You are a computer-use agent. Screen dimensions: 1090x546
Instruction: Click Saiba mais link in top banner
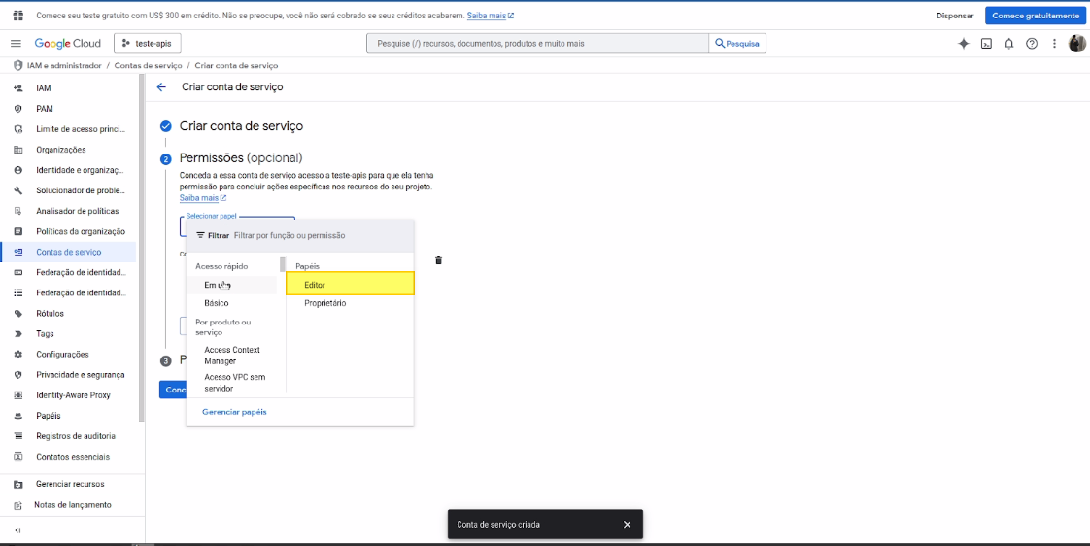click(491, 16)
